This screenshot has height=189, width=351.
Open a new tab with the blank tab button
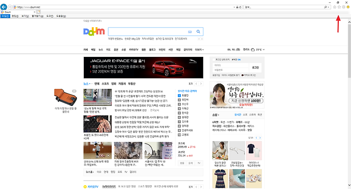[39, 12]
